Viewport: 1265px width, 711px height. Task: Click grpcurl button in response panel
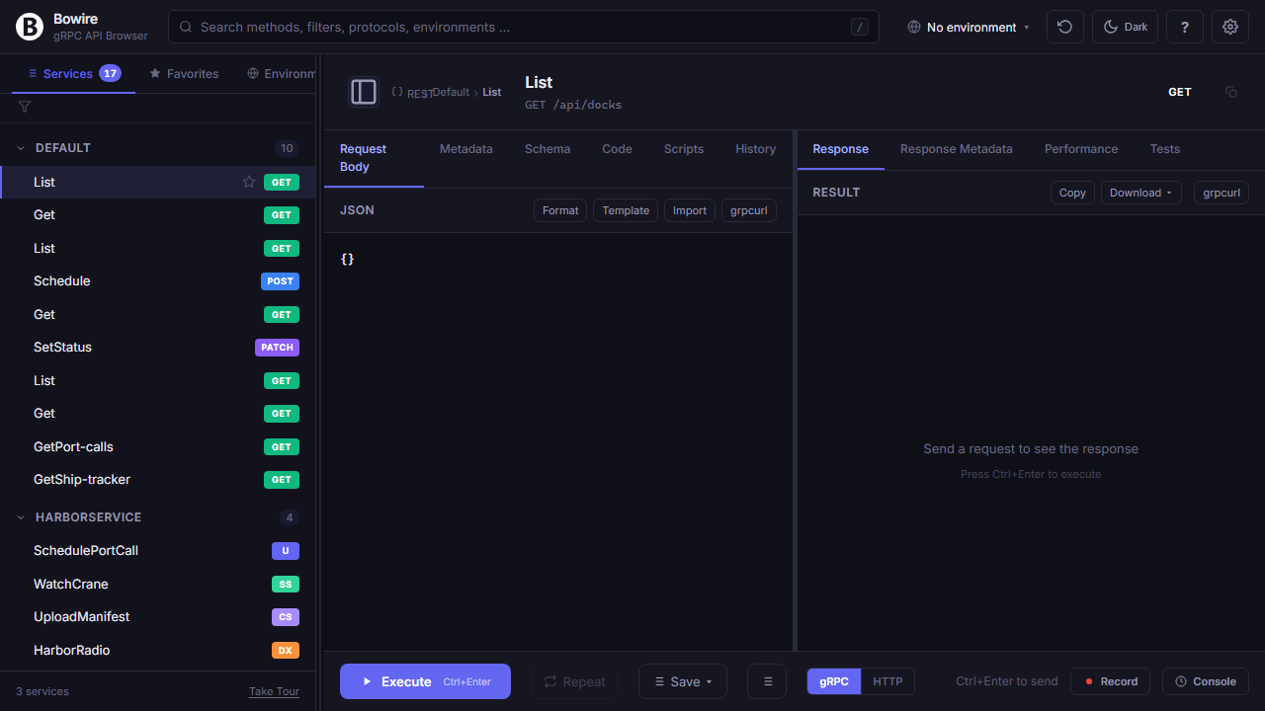(x=1222, y=193)
